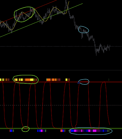Click the cyan ellipse on the downtrend candles
122x139 pixels.
point(83,29)
